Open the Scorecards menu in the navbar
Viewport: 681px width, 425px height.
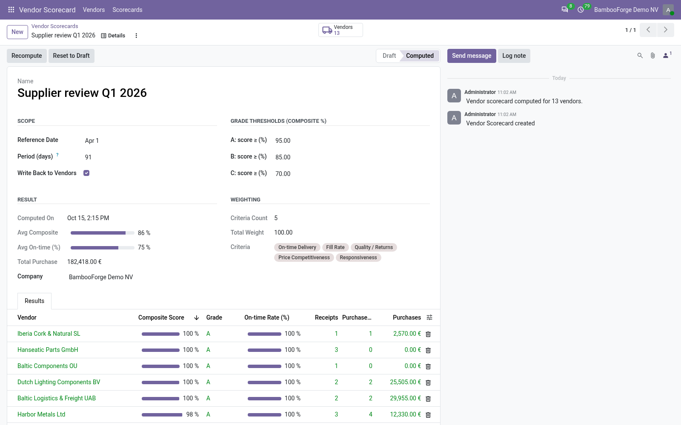pyautogui.click(x=127, y=10)
